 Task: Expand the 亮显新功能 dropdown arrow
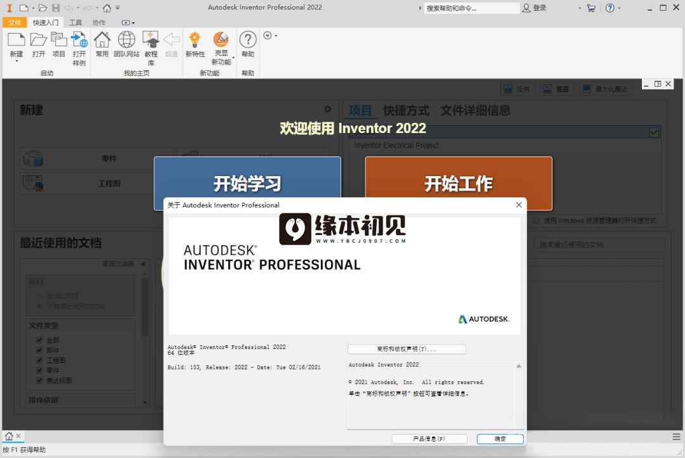233,58
